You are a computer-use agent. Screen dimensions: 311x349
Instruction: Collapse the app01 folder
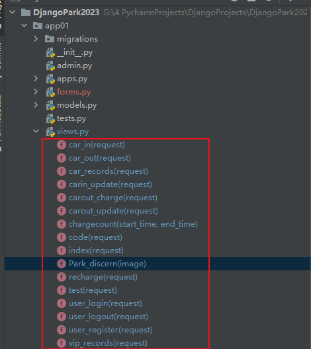tap(24, 26)
